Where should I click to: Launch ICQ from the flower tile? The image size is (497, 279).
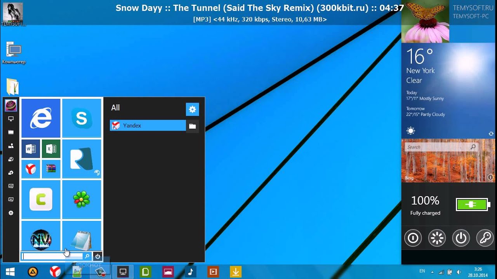[82, 199]
